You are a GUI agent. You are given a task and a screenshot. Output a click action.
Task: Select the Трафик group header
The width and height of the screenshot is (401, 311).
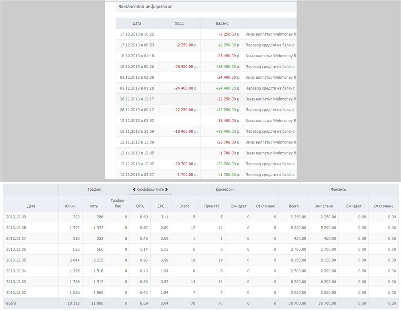tap(94, 190)
